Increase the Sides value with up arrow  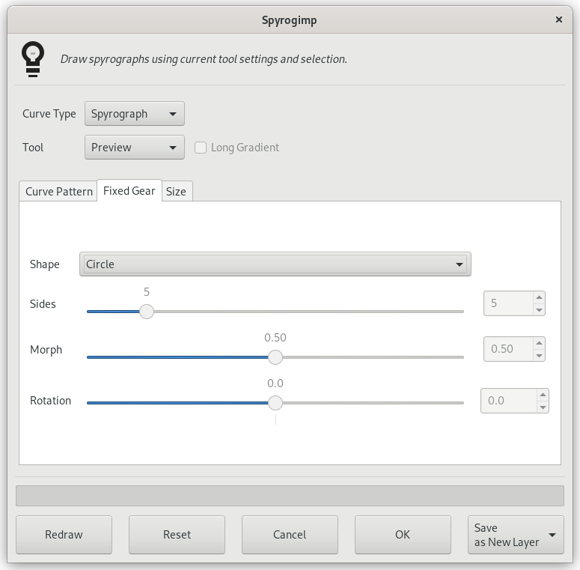540,297
